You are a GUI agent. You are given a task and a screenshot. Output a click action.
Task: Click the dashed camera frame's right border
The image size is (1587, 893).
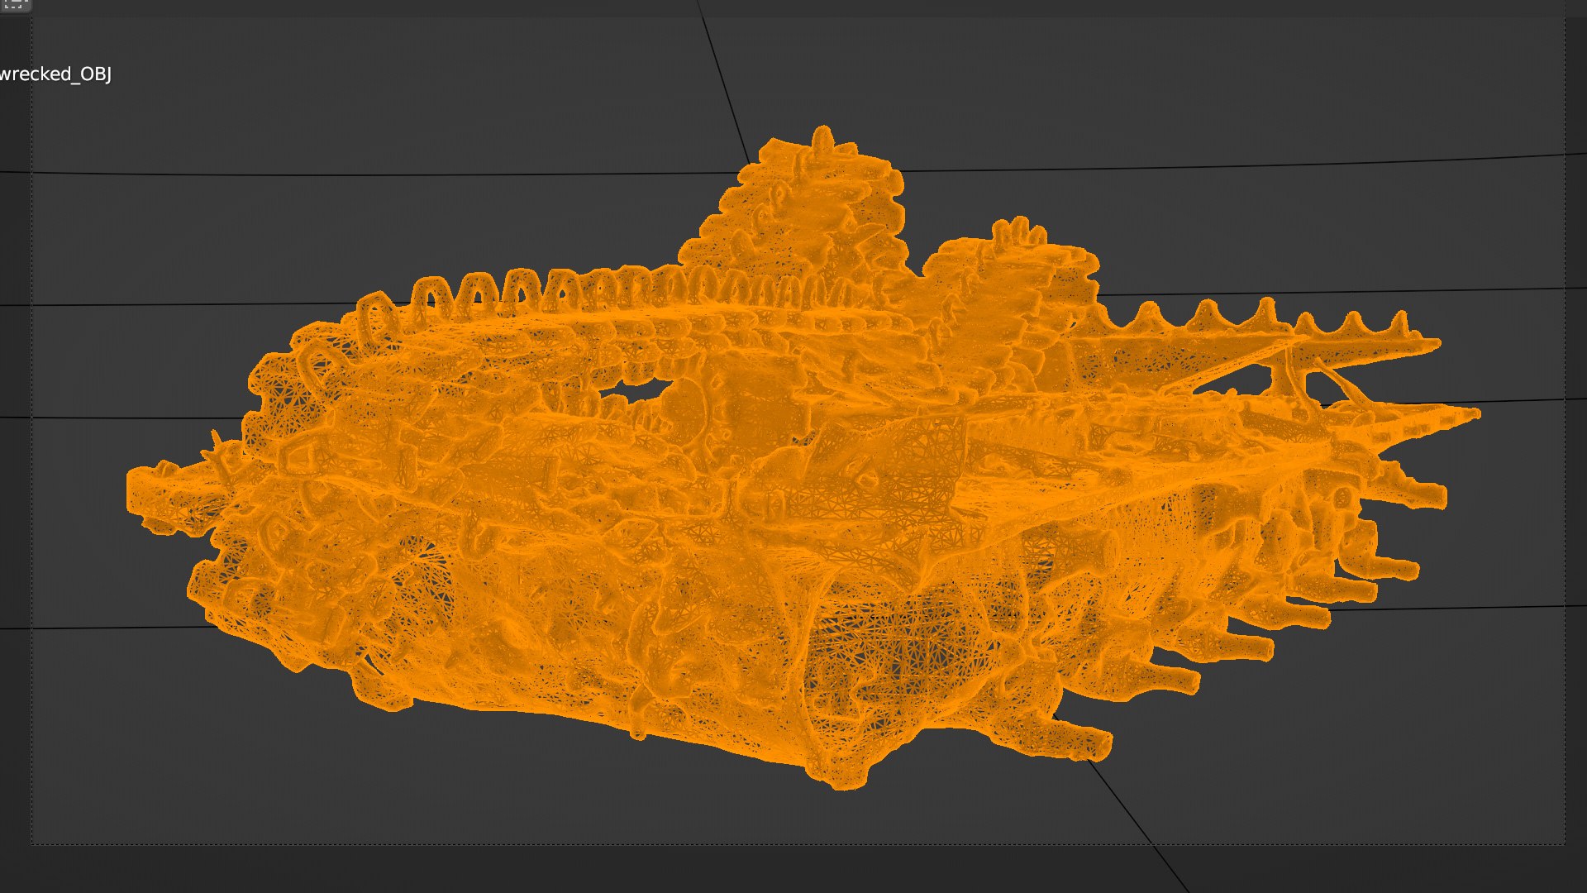1565,496
